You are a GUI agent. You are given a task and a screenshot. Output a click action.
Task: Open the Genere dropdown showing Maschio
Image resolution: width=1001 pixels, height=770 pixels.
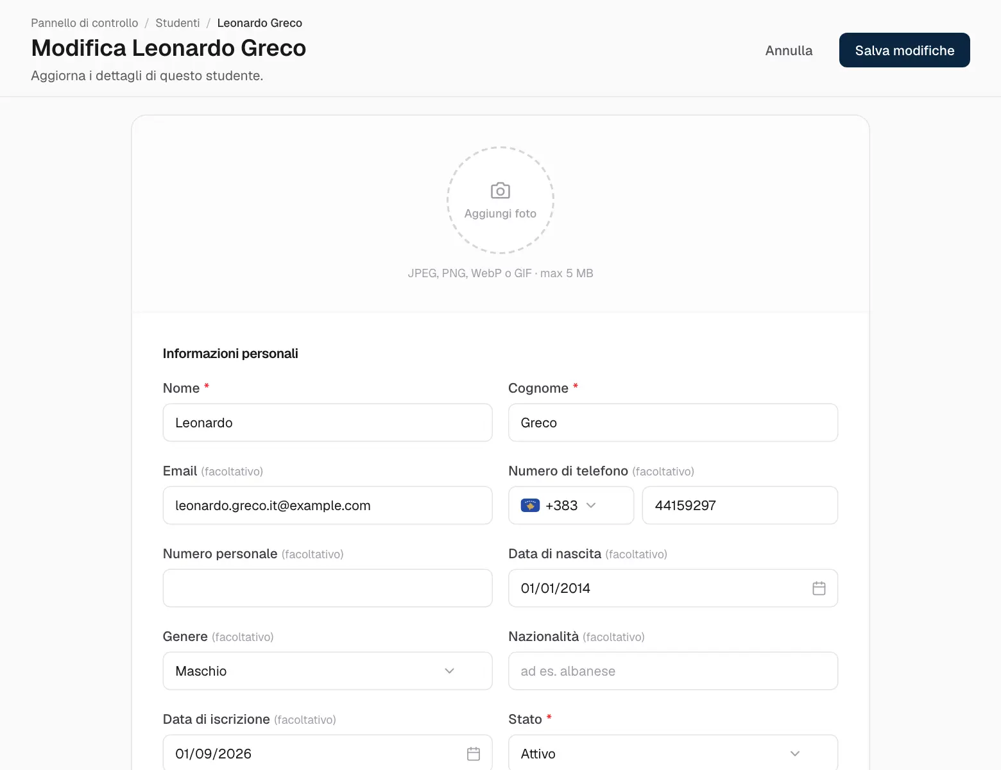tap(327, 671)
